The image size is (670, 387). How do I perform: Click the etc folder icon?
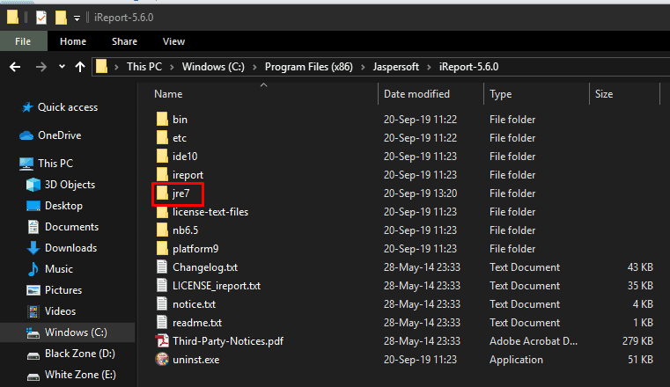click(x=162, y=138)
